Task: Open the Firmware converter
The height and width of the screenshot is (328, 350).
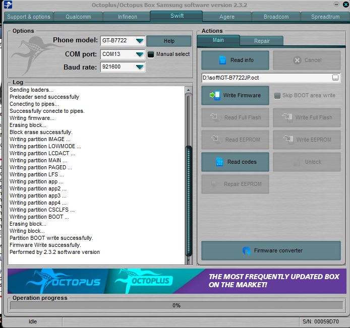Action: pos(271,250)
